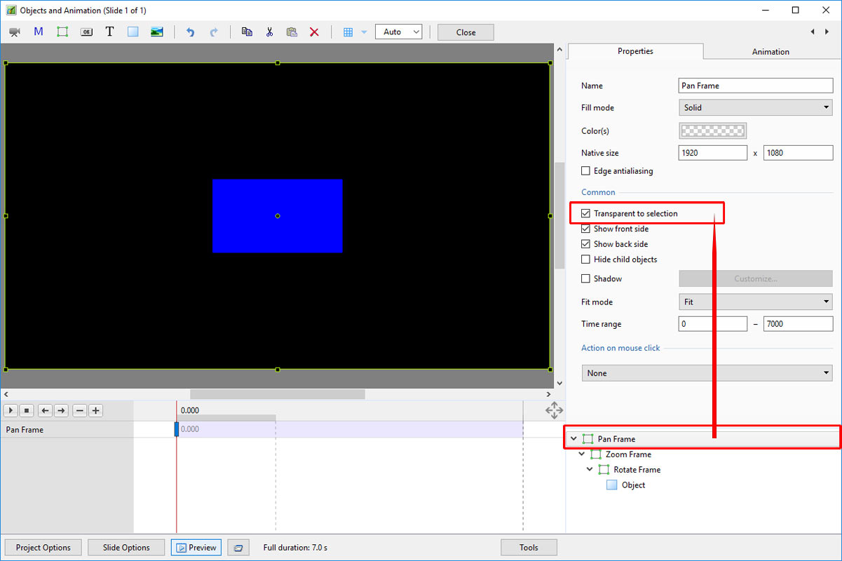Collapse the Pan Frame tree node
The height and width of the screenshot is (561, 842).
pos(574,439)
